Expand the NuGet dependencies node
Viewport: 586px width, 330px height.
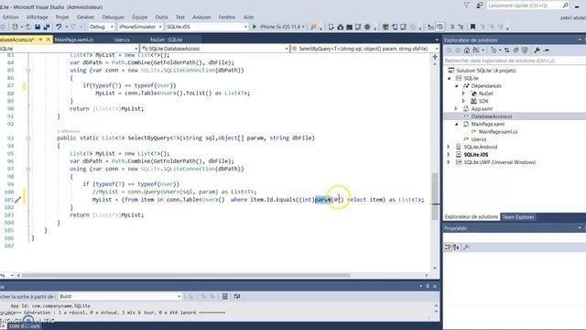click(464, 93)
